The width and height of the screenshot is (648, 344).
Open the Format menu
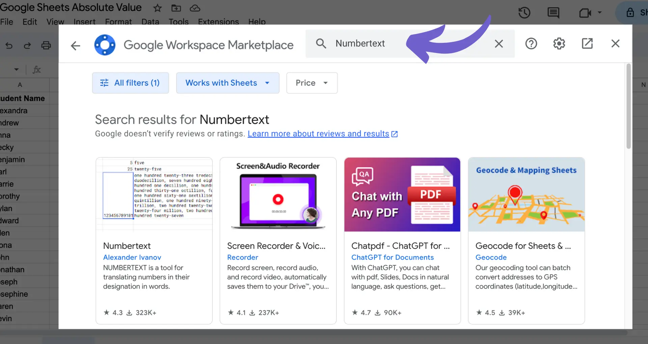(118, 22)
